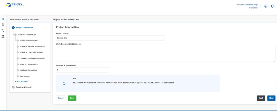The width and height of the screenshot is (277, 111).
Task: Click the logout icon in header
Action: tap(273, 6)
